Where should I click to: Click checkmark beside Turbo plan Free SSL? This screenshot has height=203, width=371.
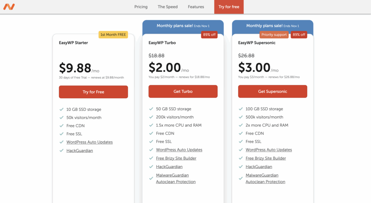[151, 142]
